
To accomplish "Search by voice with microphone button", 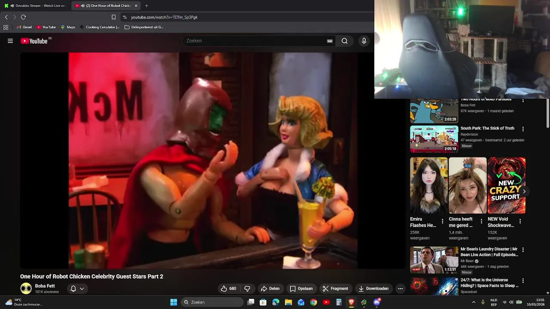I will (x=364, y=41).
